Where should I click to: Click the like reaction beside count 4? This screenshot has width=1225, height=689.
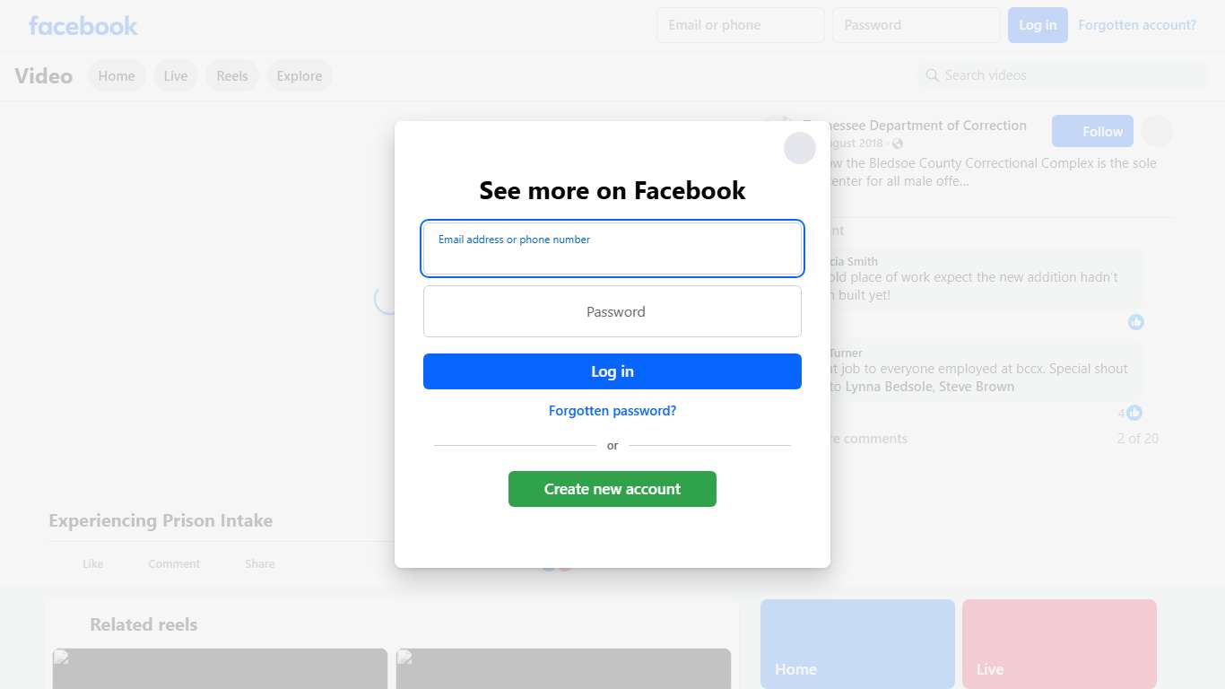pyautogui.click(x=1134, y=413)
